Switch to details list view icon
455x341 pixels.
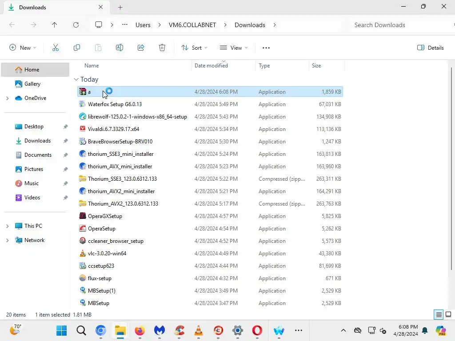(x=439, y=315)
